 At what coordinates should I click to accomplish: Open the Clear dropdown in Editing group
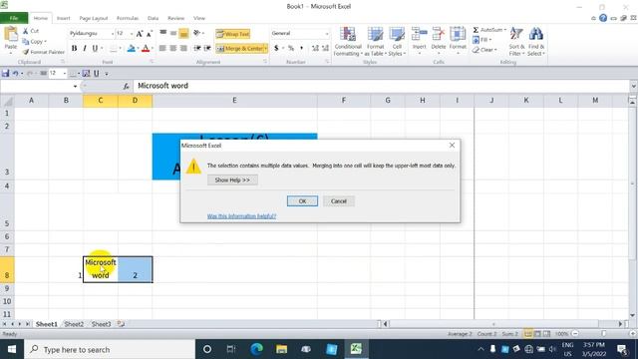(x=496, y=50)
